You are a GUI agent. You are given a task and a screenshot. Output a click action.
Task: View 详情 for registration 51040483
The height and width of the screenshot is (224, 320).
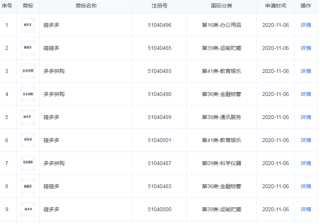click(x=306, y=186)
